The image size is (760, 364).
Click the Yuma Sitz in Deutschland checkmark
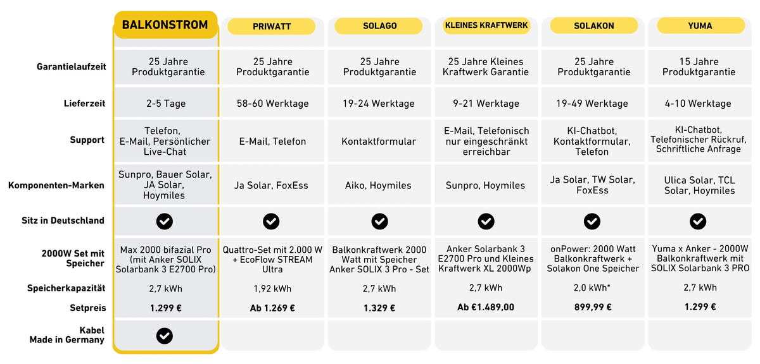click(x=698, y=221)
